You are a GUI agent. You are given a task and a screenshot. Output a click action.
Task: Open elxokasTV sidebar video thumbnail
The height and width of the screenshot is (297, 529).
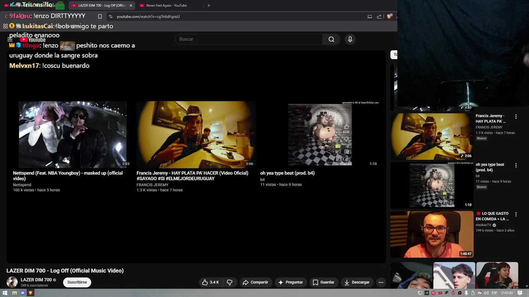(x=432, y=234)
